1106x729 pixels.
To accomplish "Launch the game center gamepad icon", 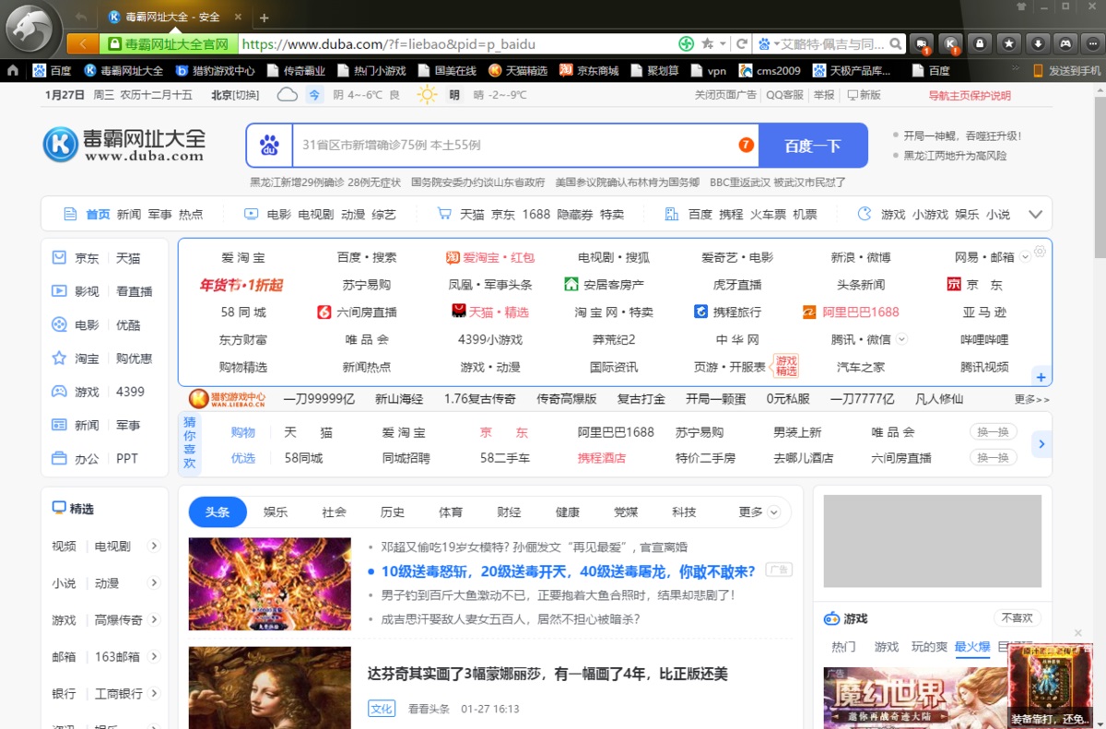I will tap(1065, 43).
